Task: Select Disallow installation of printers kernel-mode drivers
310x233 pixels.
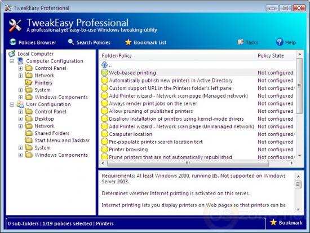Action: pyautogui.click(x=198, y=118)
